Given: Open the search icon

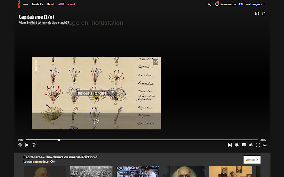Looking at the screenshot, I should (209, 4).
